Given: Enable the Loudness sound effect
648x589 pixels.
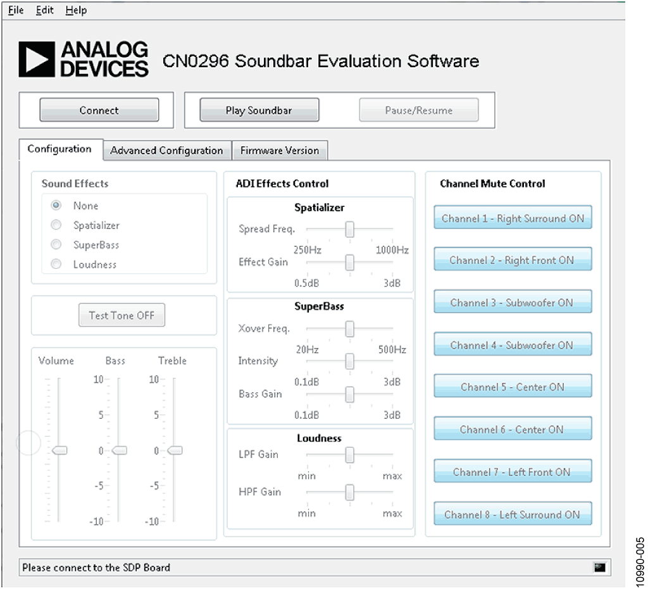Looking at the screenshot, I should [x=56, y=264].
